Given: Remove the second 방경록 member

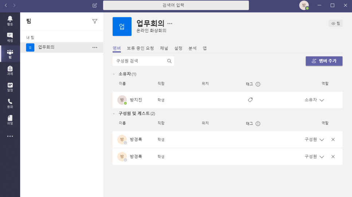Looking at the screenshot, I should tap(333, 156).
